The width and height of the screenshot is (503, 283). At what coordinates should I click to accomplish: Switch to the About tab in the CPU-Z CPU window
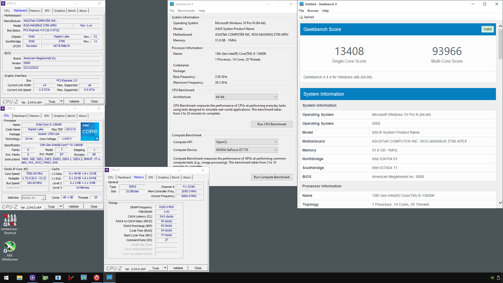(83, 116)
